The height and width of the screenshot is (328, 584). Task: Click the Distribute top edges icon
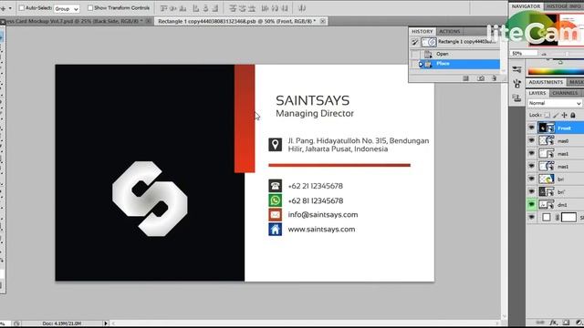(x=233, y=8)
